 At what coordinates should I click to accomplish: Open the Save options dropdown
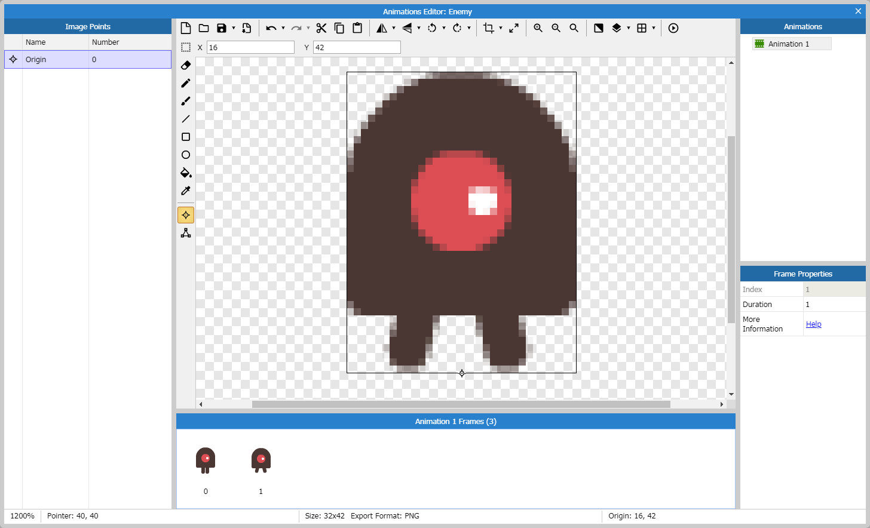pos(233,28)
